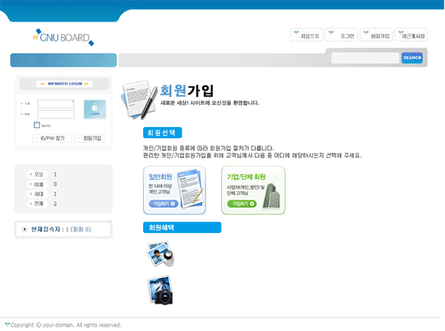This screenshot has height=331, width=445.
Task: Click the 회원혜택 section heading
Action: tap(182, 227)
